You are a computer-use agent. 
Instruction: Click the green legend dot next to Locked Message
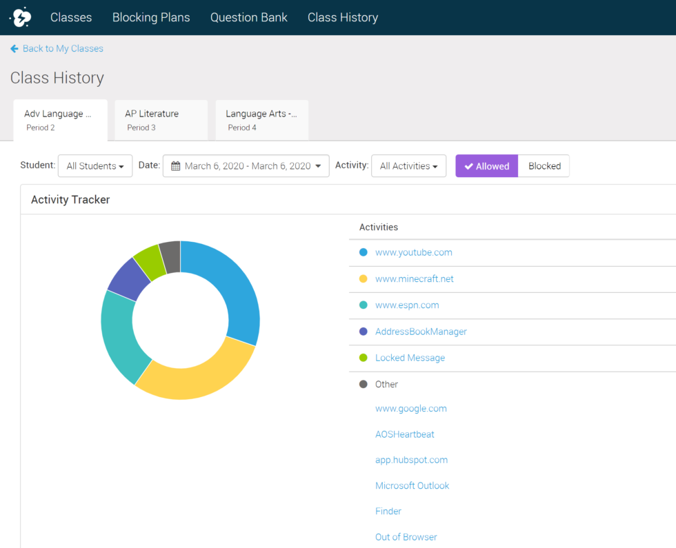pyautogui.click(x=362, y=358)
